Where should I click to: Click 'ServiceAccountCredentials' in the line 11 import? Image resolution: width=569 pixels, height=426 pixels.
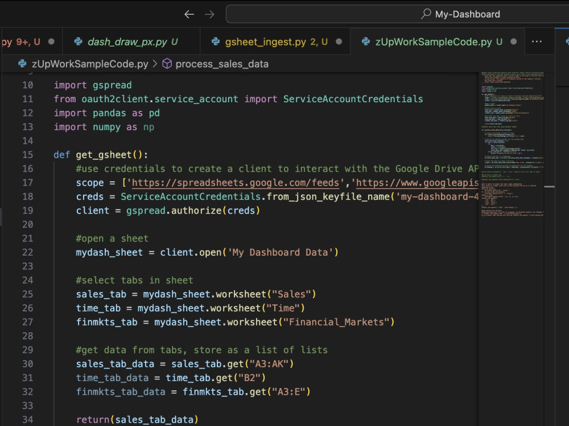tap(353, 99)
